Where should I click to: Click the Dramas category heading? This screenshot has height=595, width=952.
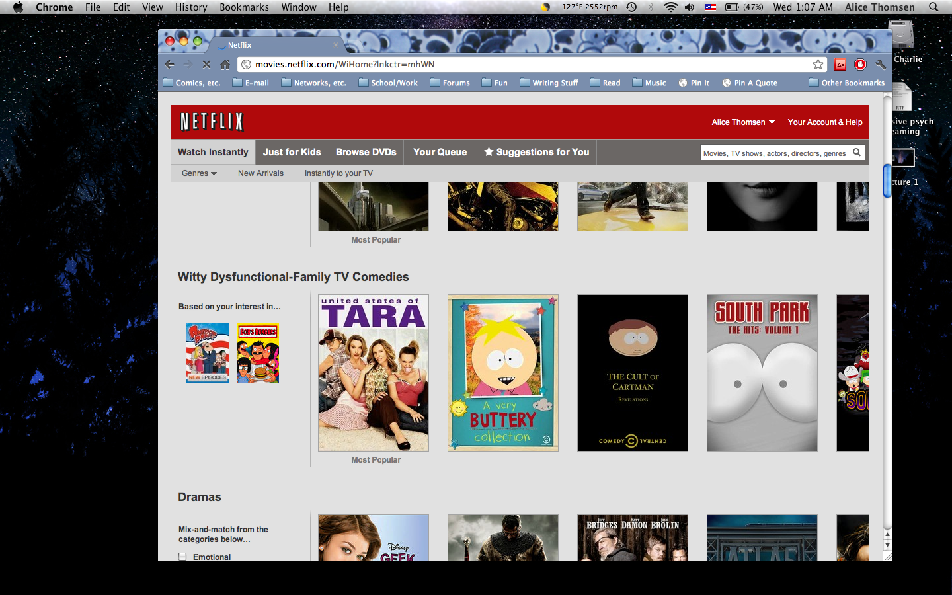[x=200, y=497]
